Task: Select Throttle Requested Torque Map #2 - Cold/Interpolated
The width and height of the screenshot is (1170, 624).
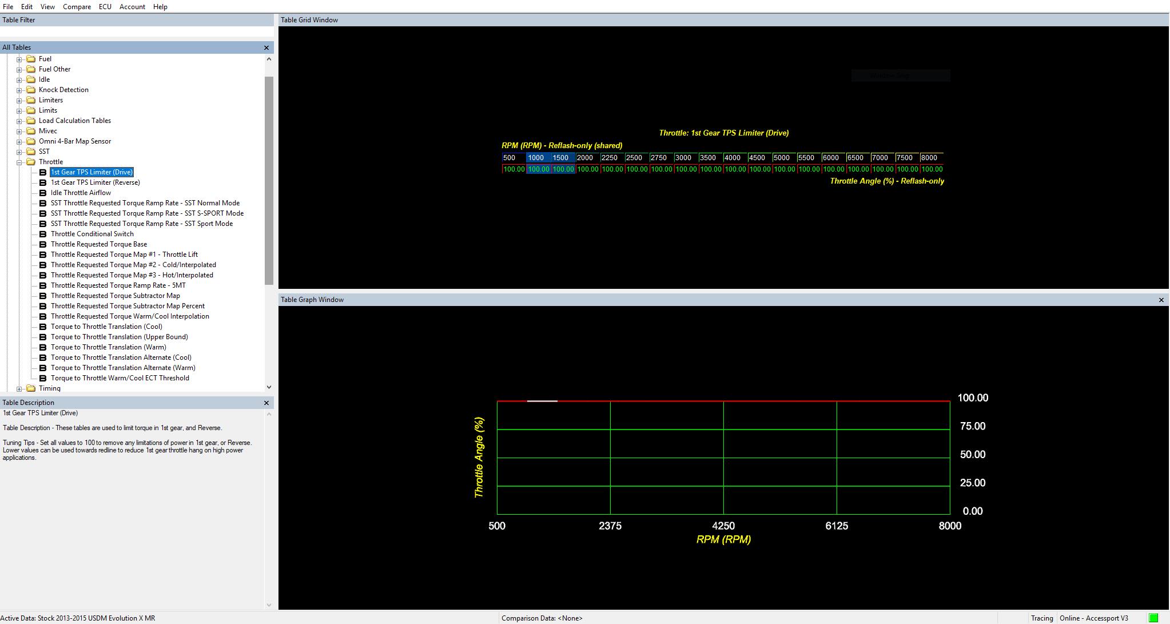Action: (133, 265)
